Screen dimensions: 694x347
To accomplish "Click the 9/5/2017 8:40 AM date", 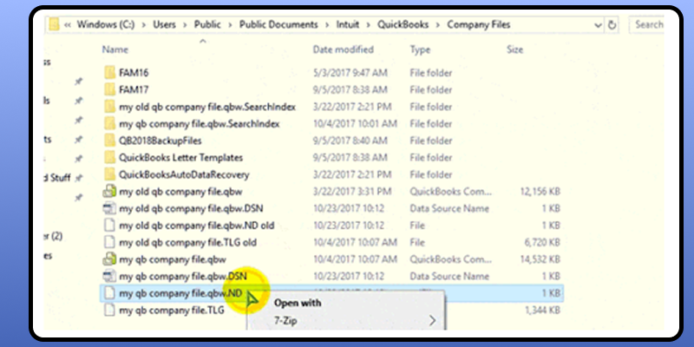I will point(350,141).
